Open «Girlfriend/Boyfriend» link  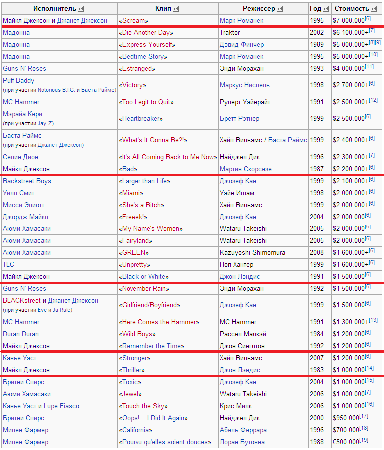point(150,305)
